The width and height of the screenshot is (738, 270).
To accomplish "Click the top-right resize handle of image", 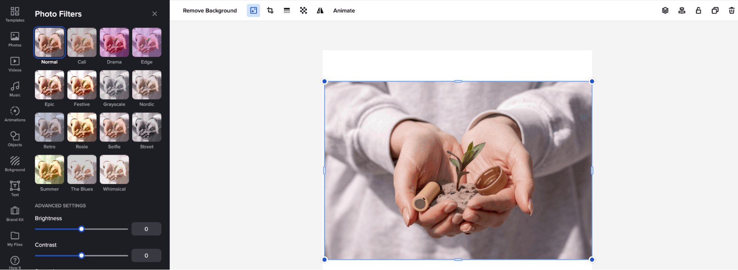I will (x=592, y=82).
